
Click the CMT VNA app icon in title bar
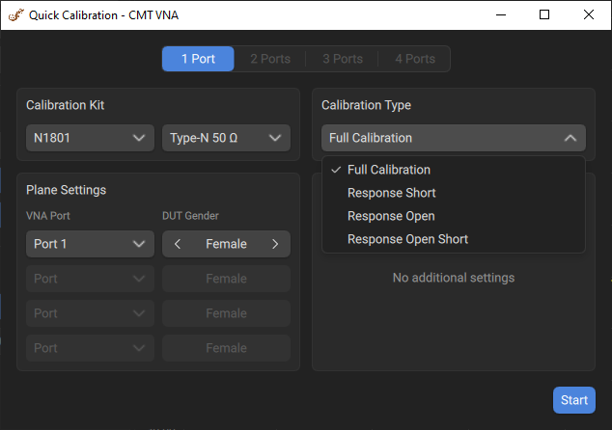pyautogui.click(x=16, y=15)
